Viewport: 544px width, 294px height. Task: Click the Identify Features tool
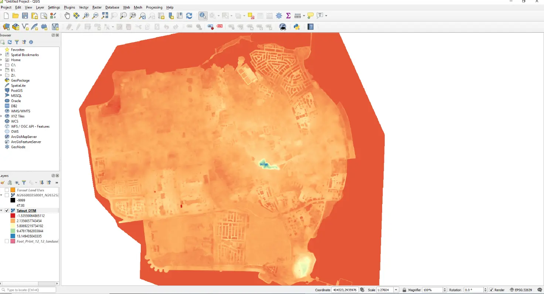[x=203, y=16]
